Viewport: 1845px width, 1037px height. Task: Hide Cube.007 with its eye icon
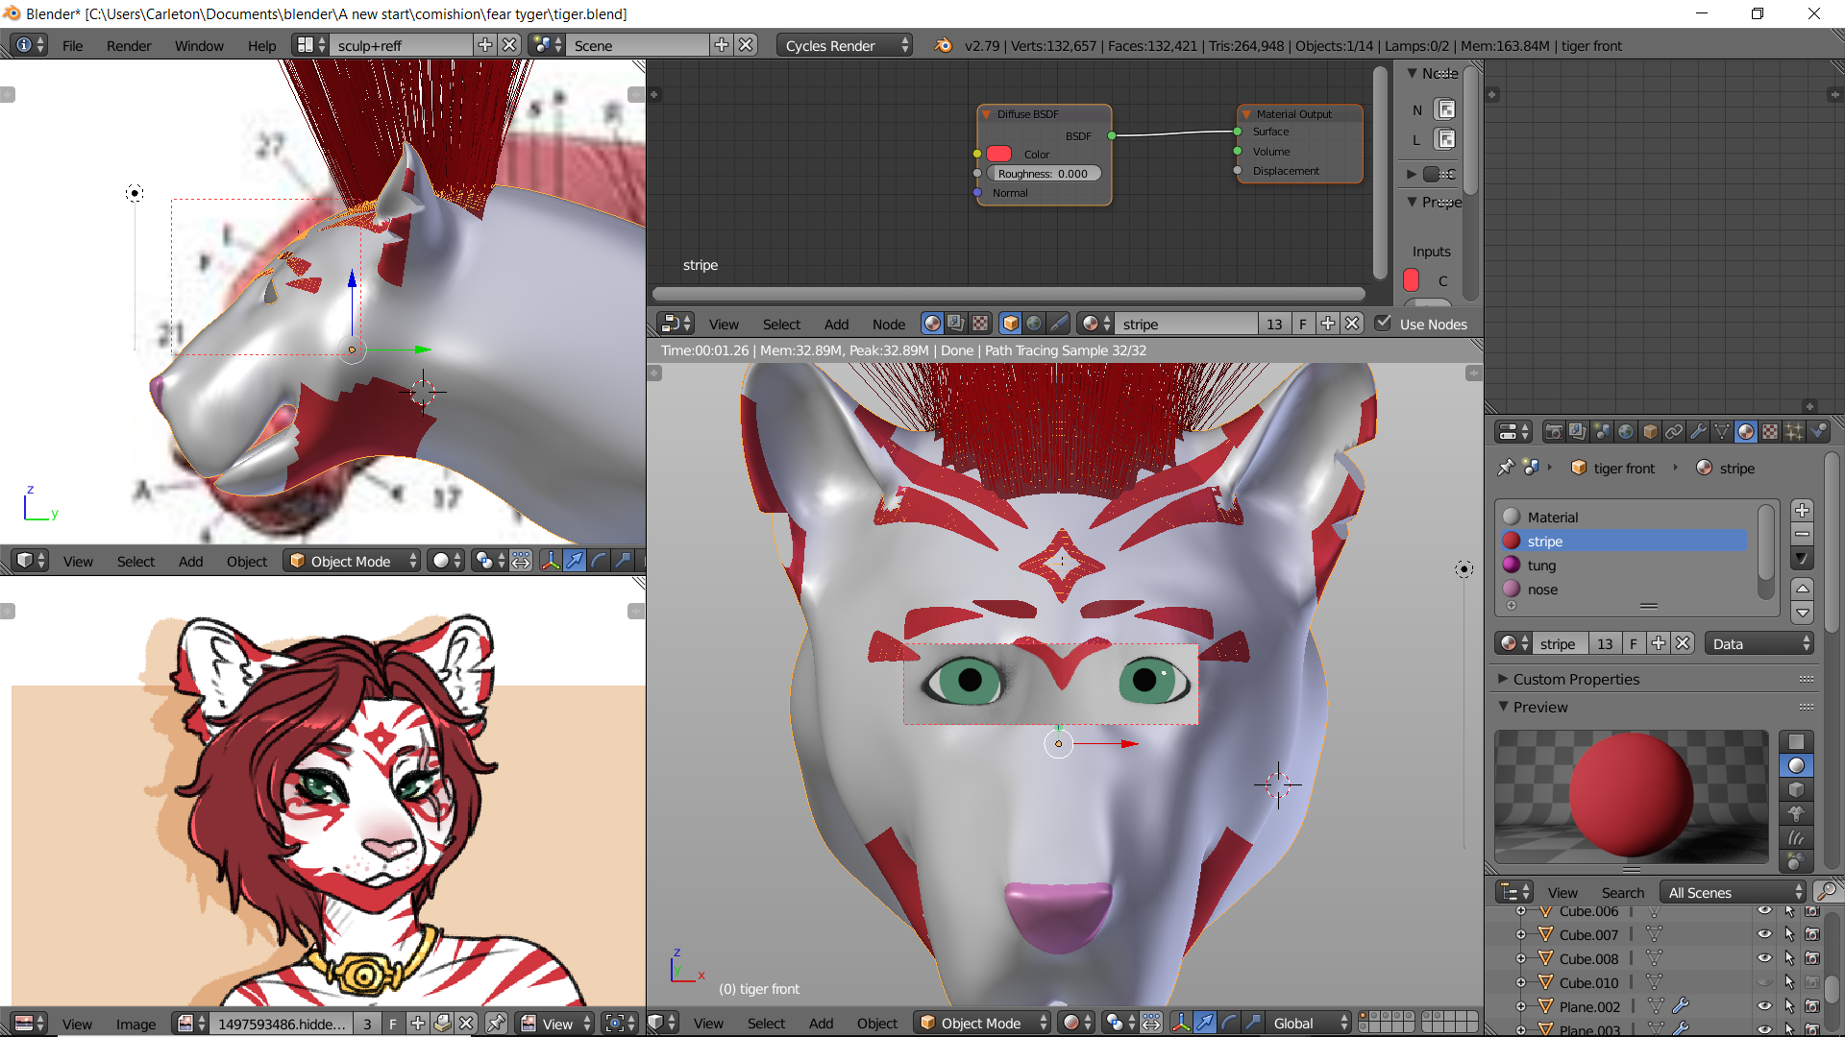point(1764,934)
